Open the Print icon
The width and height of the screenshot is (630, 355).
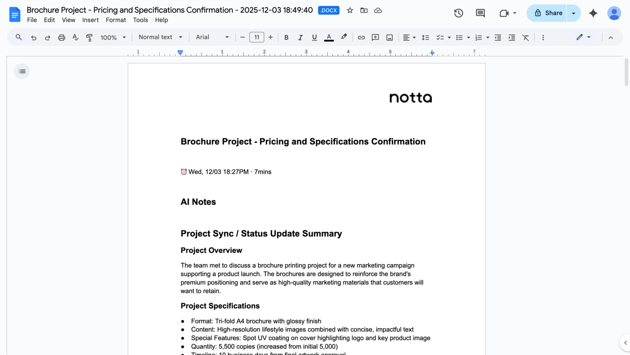(x=61, y=37)
